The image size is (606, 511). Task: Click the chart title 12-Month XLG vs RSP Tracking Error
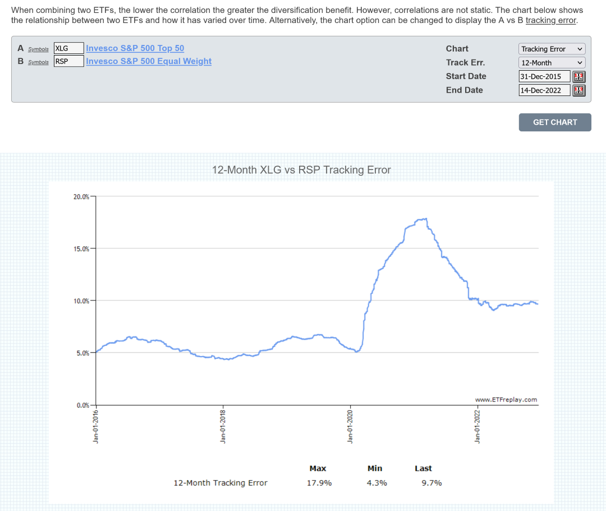click(x=301, y=170)
